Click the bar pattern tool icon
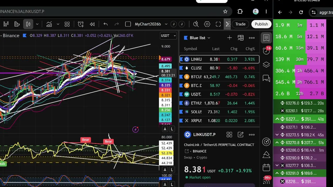Screen dimensions: 333x187 click(17, 24)
